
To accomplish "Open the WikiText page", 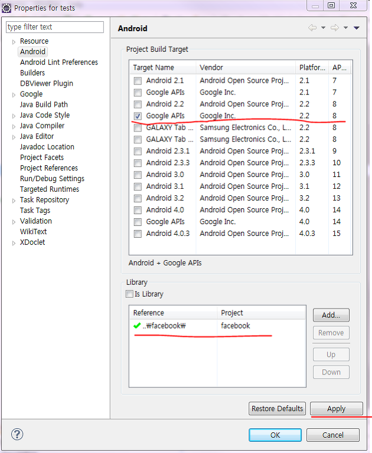I will (33, 231).
